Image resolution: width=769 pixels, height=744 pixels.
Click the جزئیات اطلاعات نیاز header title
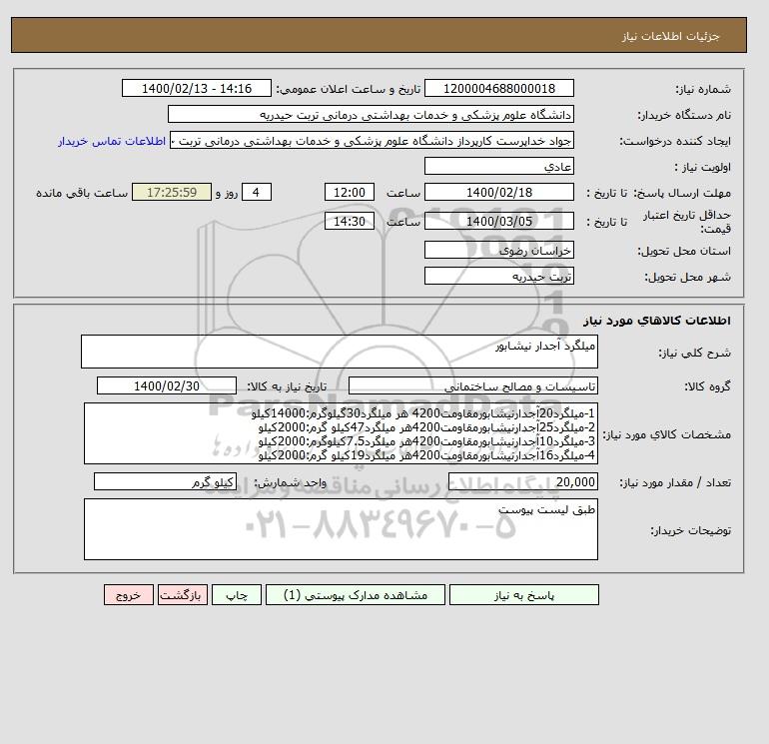[670, 36]
